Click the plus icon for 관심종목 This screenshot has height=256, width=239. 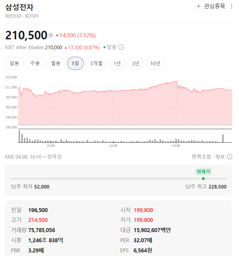pos(199,6)
